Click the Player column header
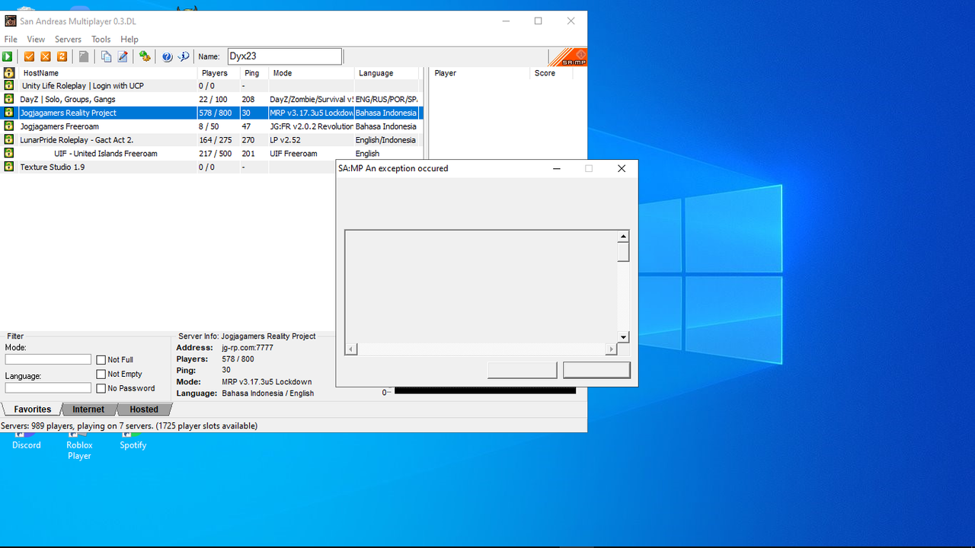 (480, 73)
